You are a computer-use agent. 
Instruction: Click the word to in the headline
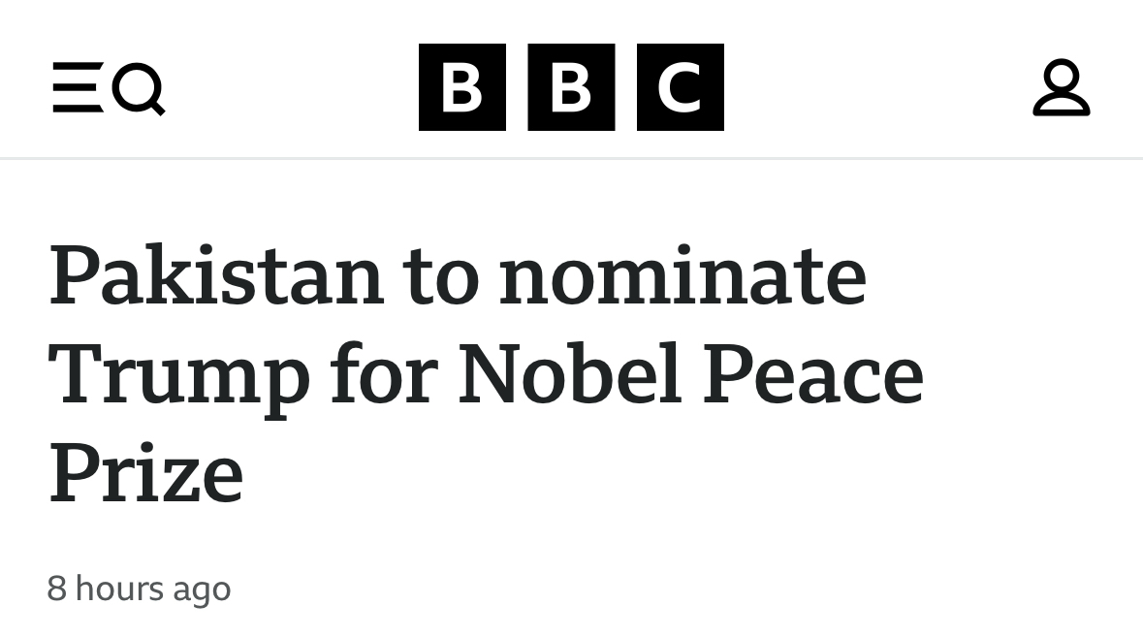click(x=442, y=277)
